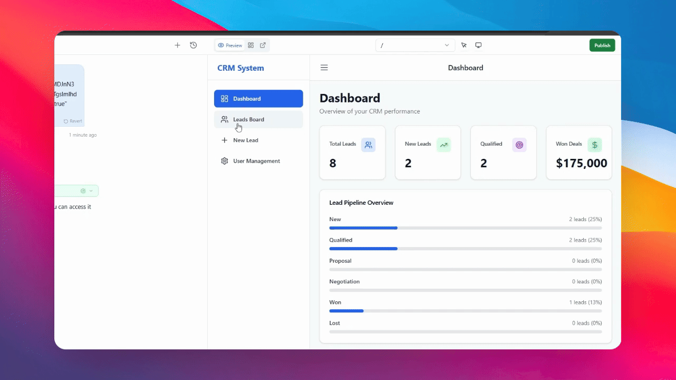The height and width of the screenshot is (380, 676).
Task: Click "Overview of your CRM performance" subtitle
Action: point(370,111)
